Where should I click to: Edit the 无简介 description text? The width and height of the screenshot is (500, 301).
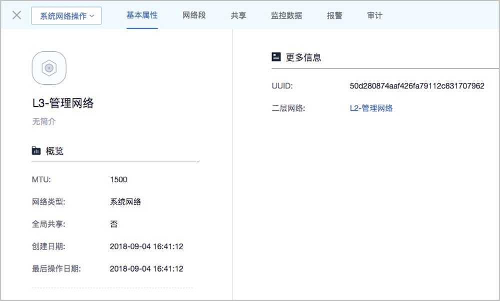pos(44,121)
